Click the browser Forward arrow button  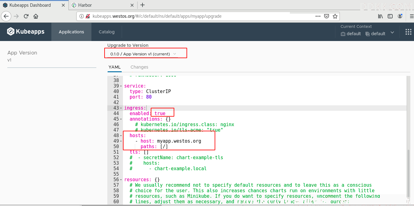[x=17, y=16]
